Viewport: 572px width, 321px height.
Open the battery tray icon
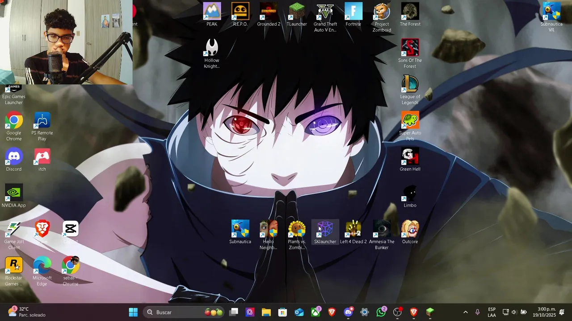tap(523, 312)
